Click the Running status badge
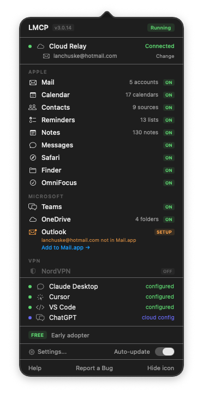Screen dimensions: 203x398 pyautogui.click(x=161, y=28)
